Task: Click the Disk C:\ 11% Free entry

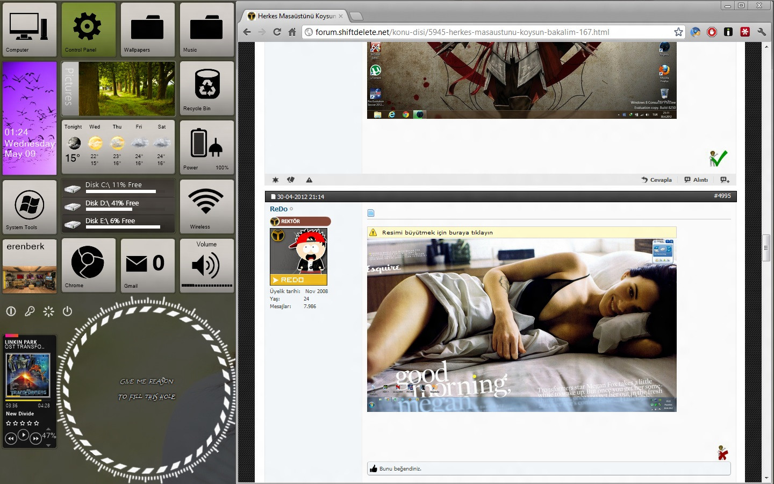Action: pyautogui.click(x=118, y=188)
